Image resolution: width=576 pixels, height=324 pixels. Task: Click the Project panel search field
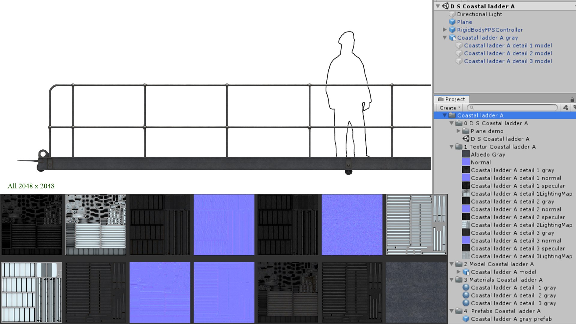[513, 108]
